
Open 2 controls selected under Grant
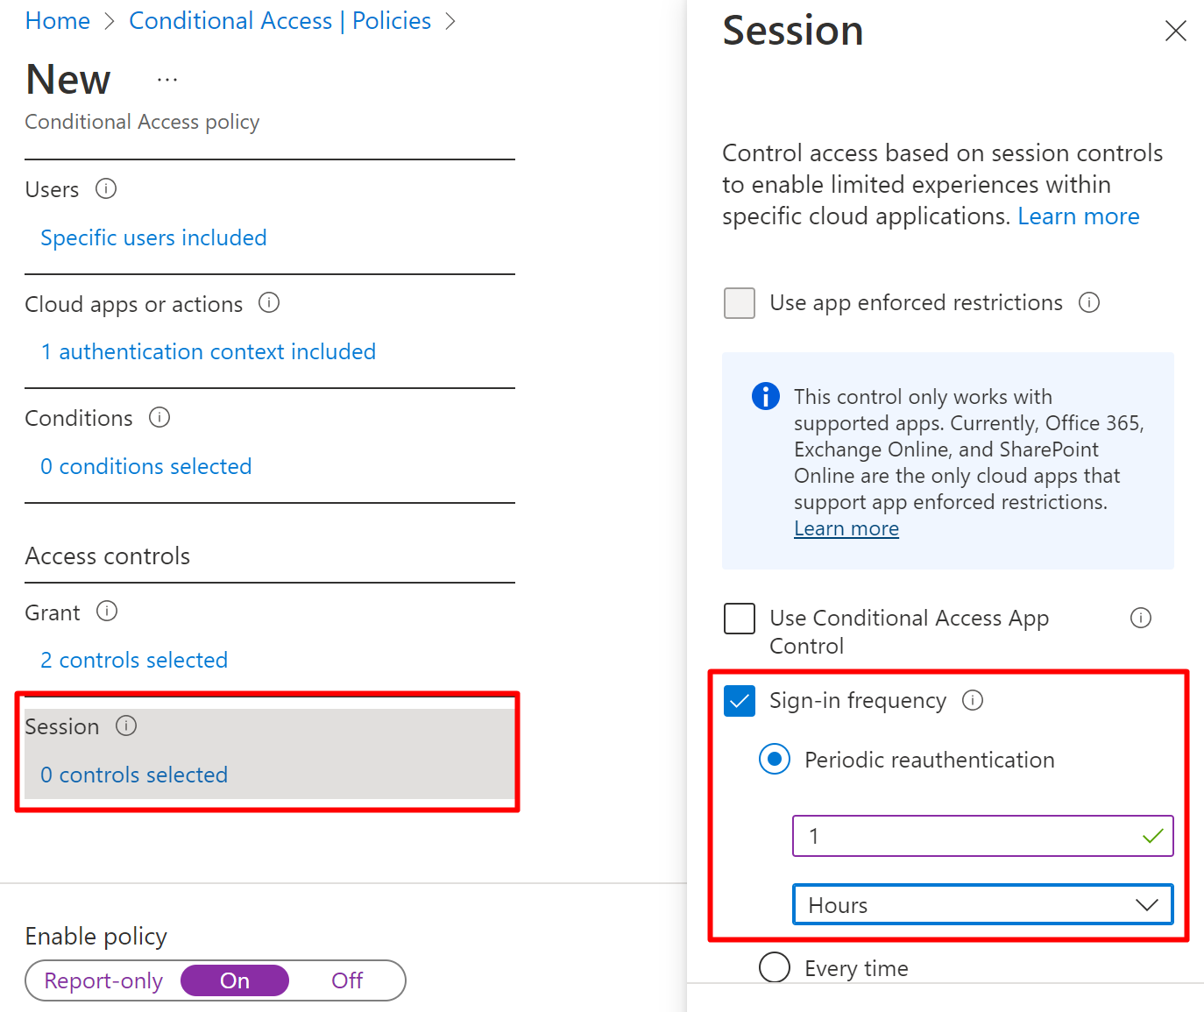point(134,660)
